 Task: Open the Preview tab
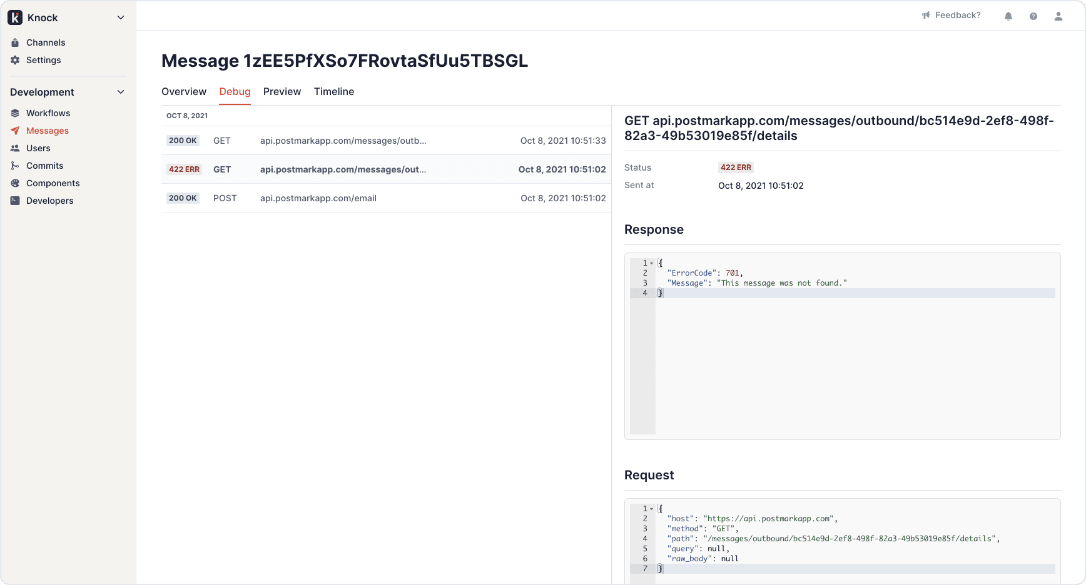coord(282,91)
